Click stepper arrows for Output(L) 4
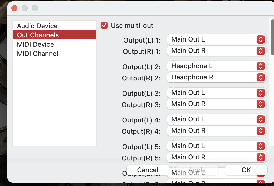The image size is (274, 186). [260, 119]
